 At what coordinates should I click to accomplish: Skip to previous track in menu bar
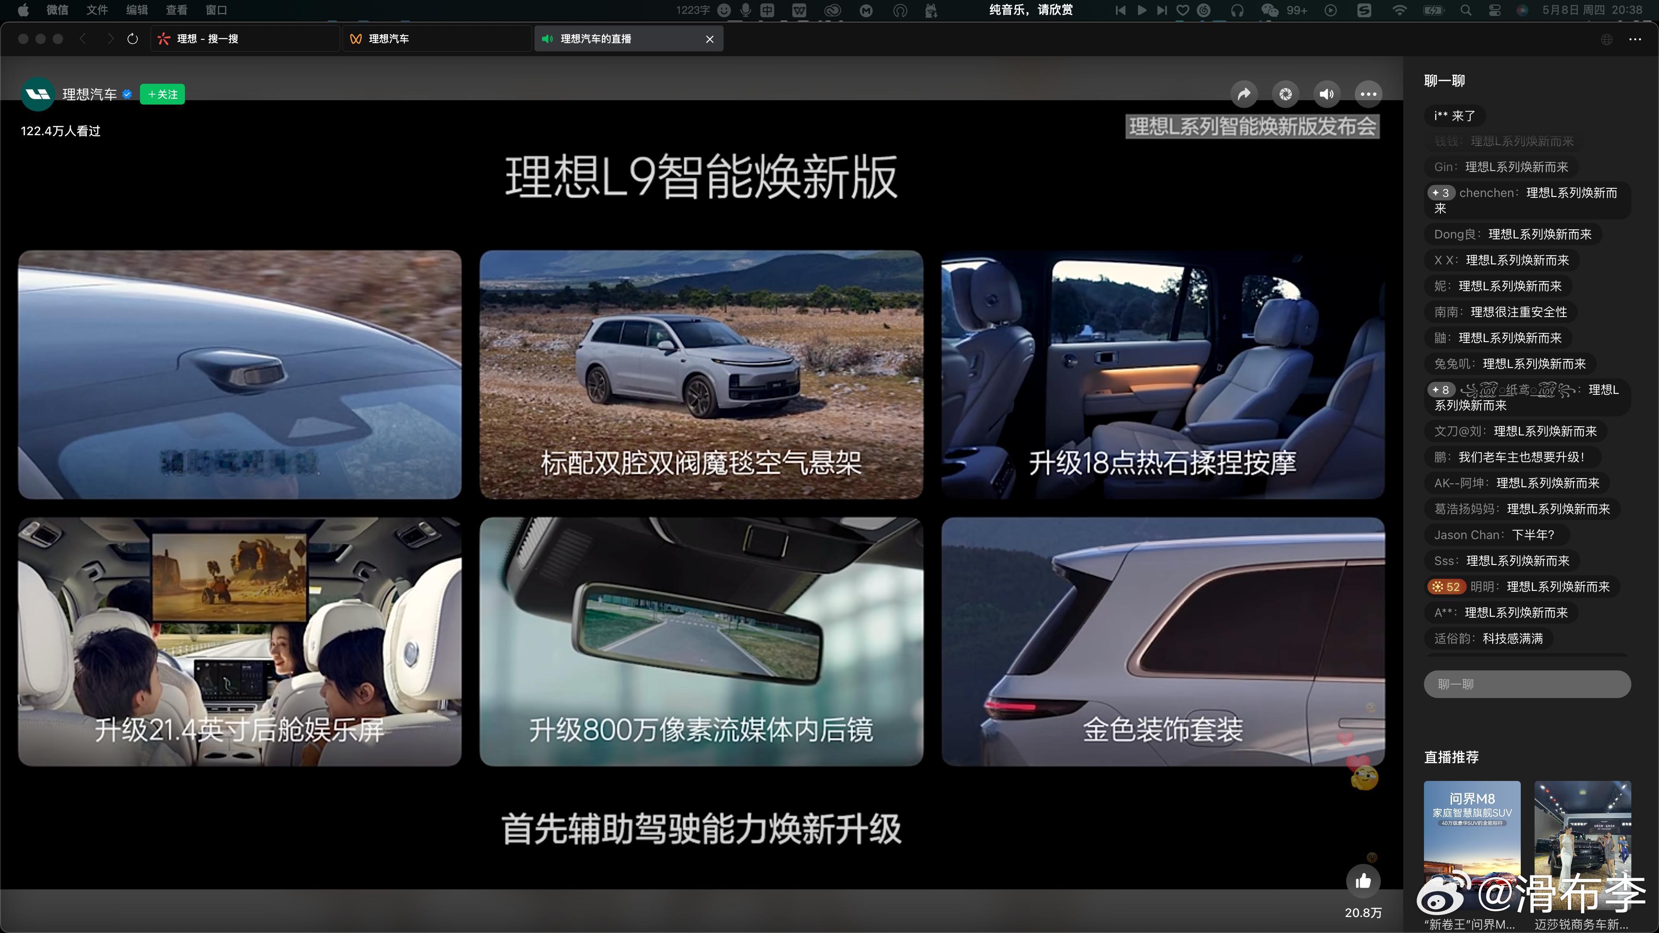coord(1121,10)
